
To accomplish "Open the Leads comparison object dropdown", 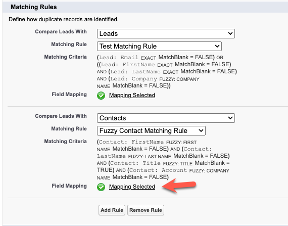I will (166, 34).
